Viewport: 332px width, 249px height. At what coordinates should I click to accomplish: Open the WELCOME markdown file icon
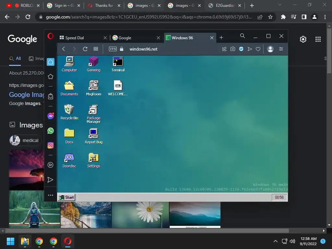click(x=118, y=88)
